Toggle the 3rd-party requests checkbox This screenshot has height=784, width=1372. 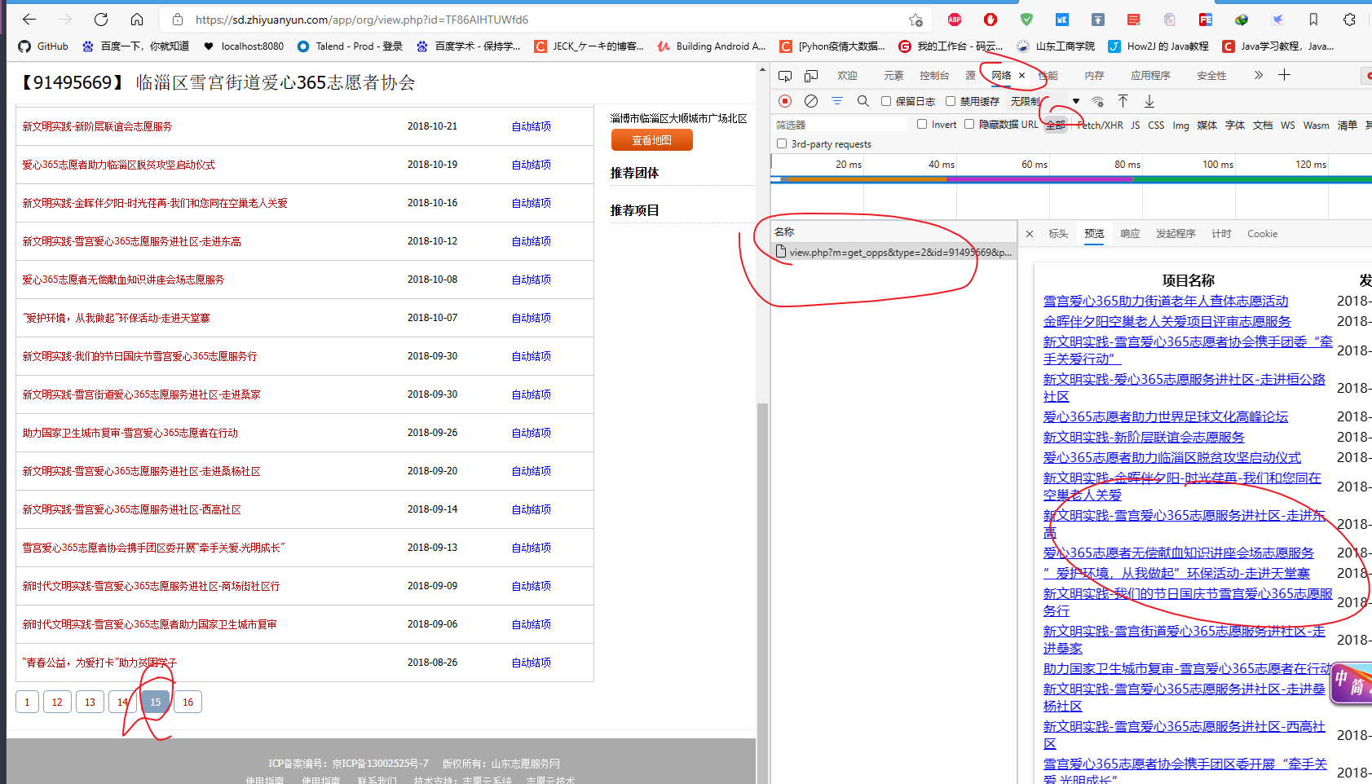pos(781,143)
